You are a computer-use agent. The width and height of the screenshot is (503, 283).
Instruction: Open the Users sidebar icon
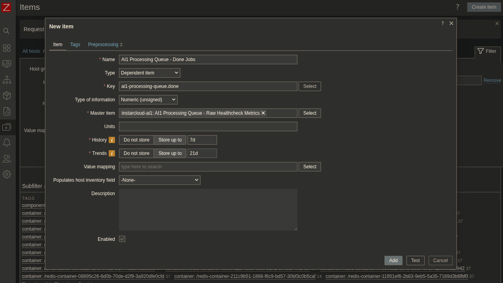click(7, 158)
